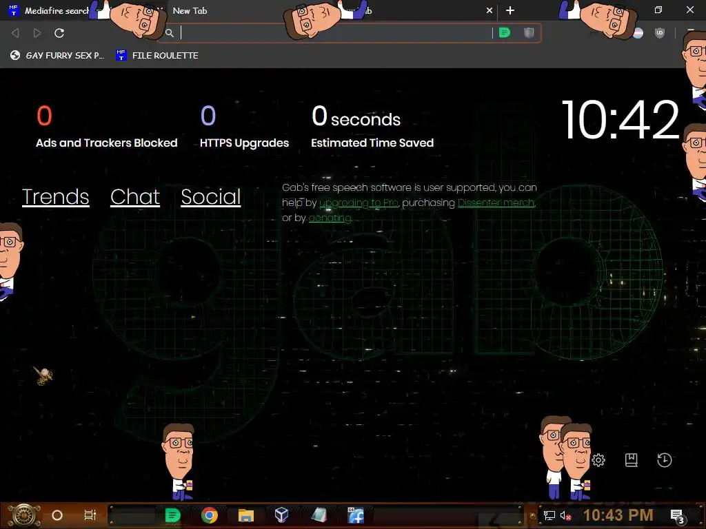Launch Google Chrome from the taskbar

coord(210,515)
